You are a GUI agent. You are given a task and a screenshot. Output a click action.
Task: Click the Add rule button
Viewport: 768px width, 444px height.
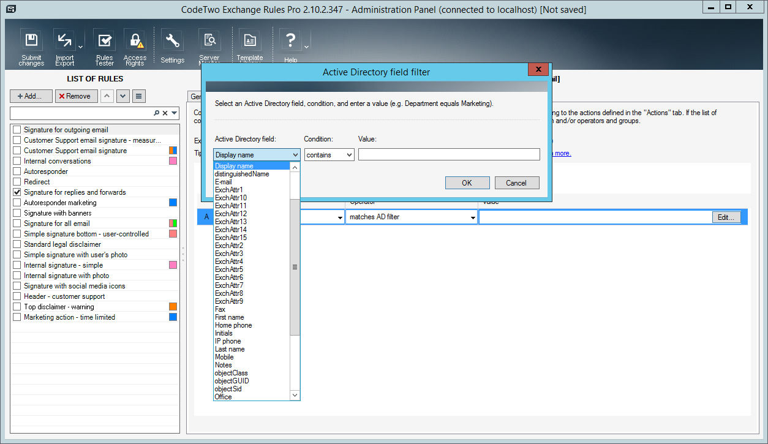[x=31, y=96]
